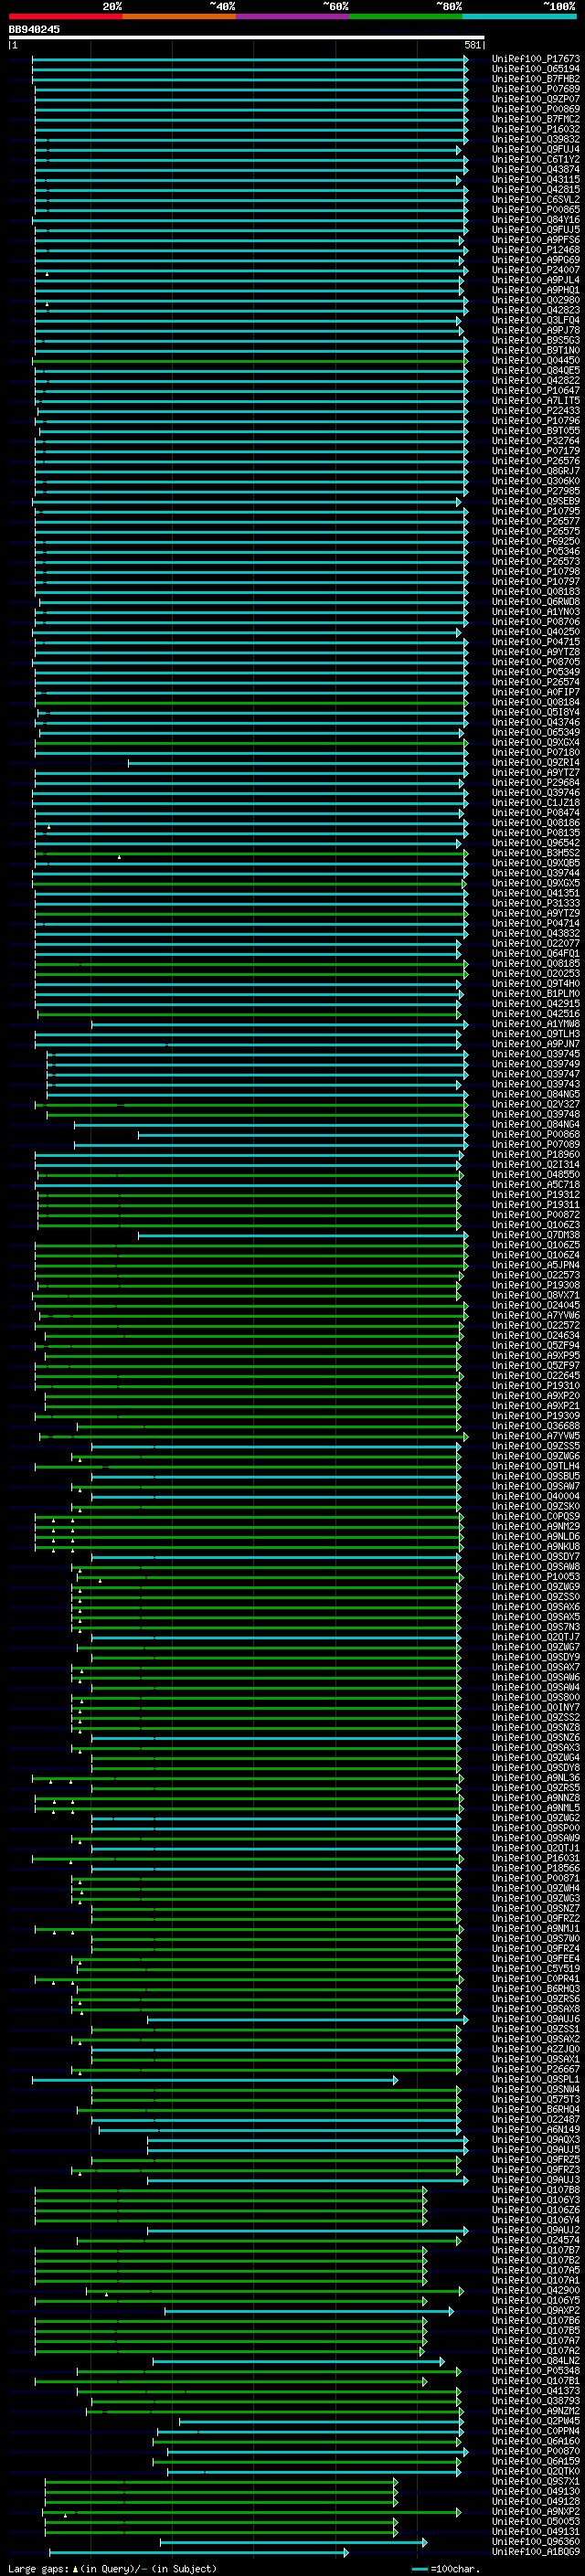This screenshot has width=585, height=2576.
Task: Select hit label UniRef100_P19309
Action: (x=536, y=1416)
